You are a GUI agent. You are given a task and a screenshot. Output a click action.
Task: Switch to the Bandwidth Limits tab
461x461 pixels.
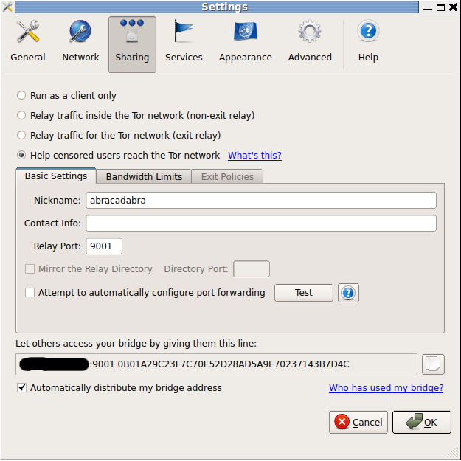(144, 176)
